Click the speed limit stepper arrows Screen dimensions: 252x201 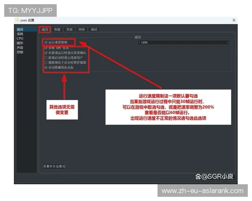228,42
